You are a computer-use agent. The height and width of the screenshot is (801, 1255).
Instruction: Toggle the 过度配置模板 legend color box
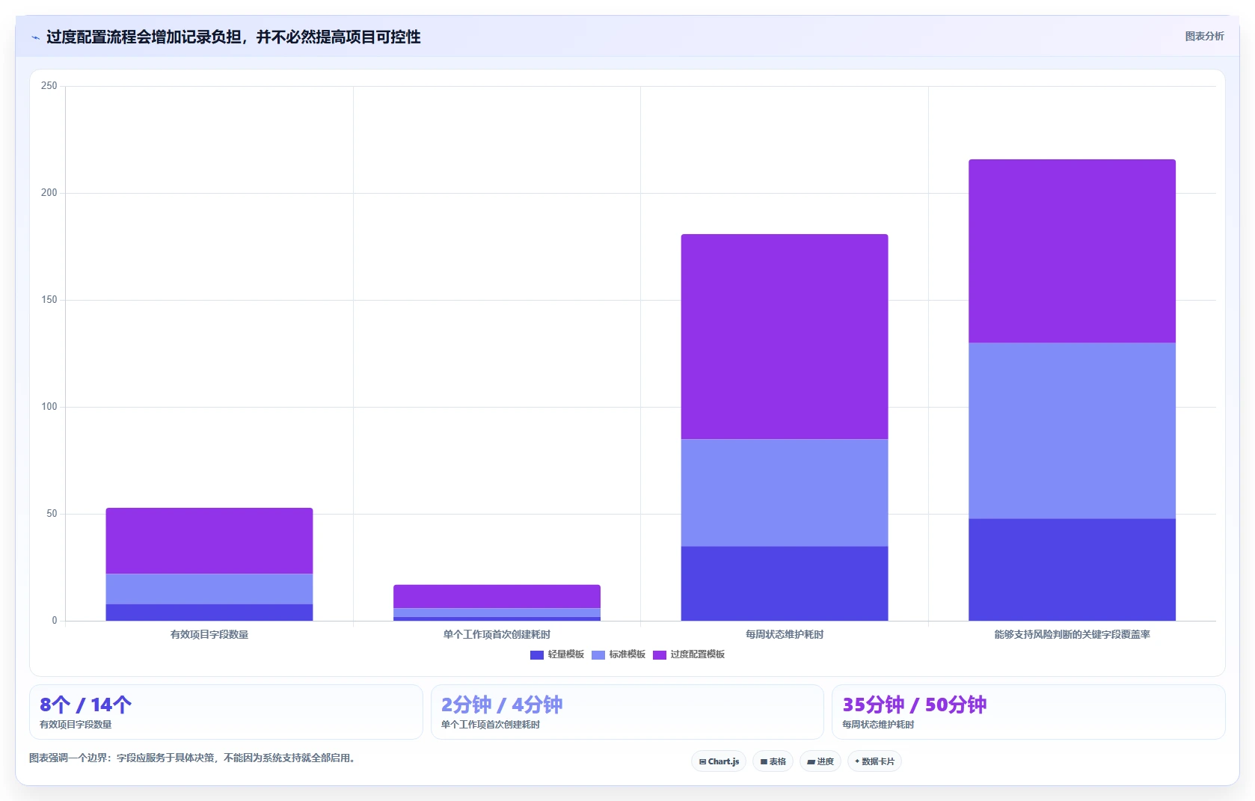(659, 655)
